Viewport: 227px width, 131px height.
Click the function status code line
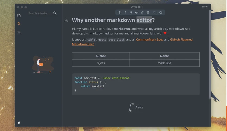pyautogui.click(x=90, y=82)
